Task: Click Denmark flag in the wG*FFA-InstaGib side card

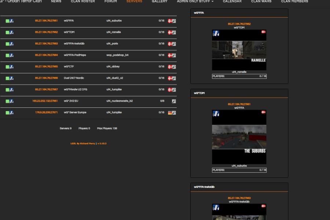Action: pos(263,206)
